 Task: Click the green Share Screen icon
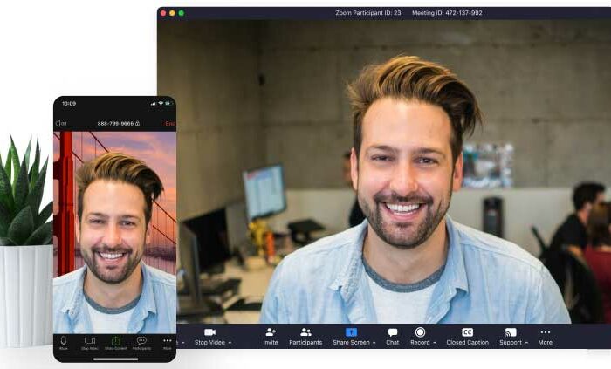pyautogui.click(x=351, y=332)
